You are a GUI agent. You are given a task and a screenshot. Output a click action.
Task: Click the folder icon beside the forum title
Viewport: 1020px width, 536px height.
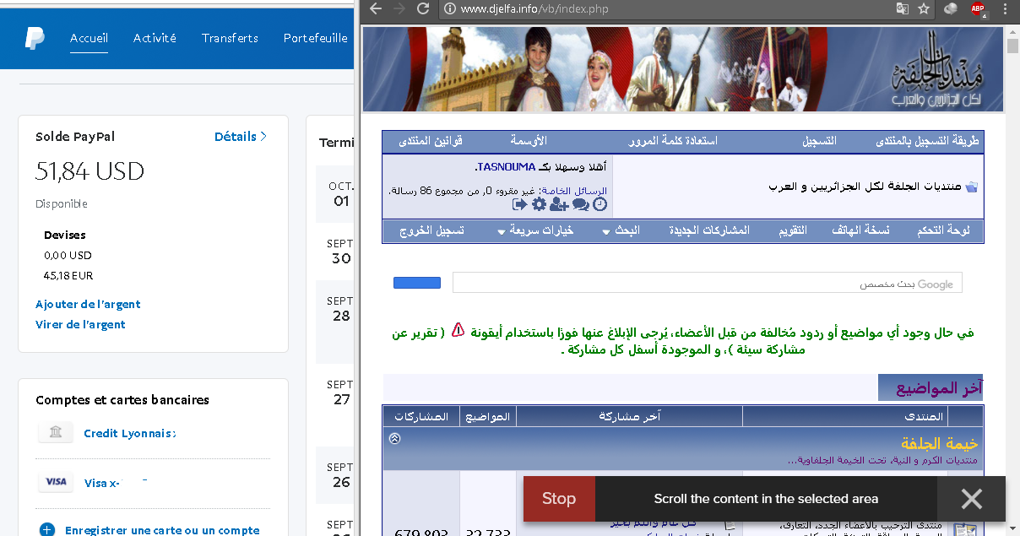(x=971, y=187)
